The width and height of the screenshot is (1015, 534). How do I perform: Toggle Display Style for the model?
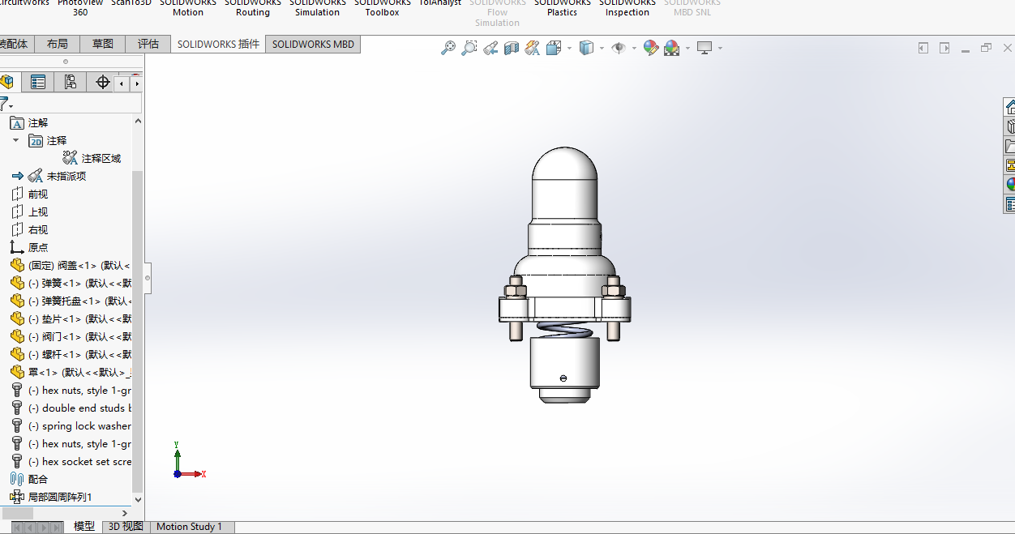pyautogui.click(x=587, y=48)
